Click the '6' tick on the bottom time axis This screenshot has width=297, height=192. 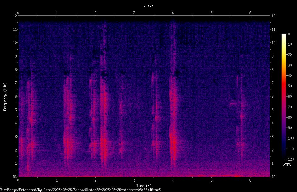250,180
